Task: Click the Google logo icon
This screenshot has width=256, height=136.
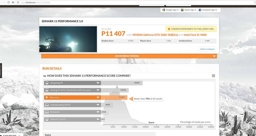Action: tap(163, 10)
